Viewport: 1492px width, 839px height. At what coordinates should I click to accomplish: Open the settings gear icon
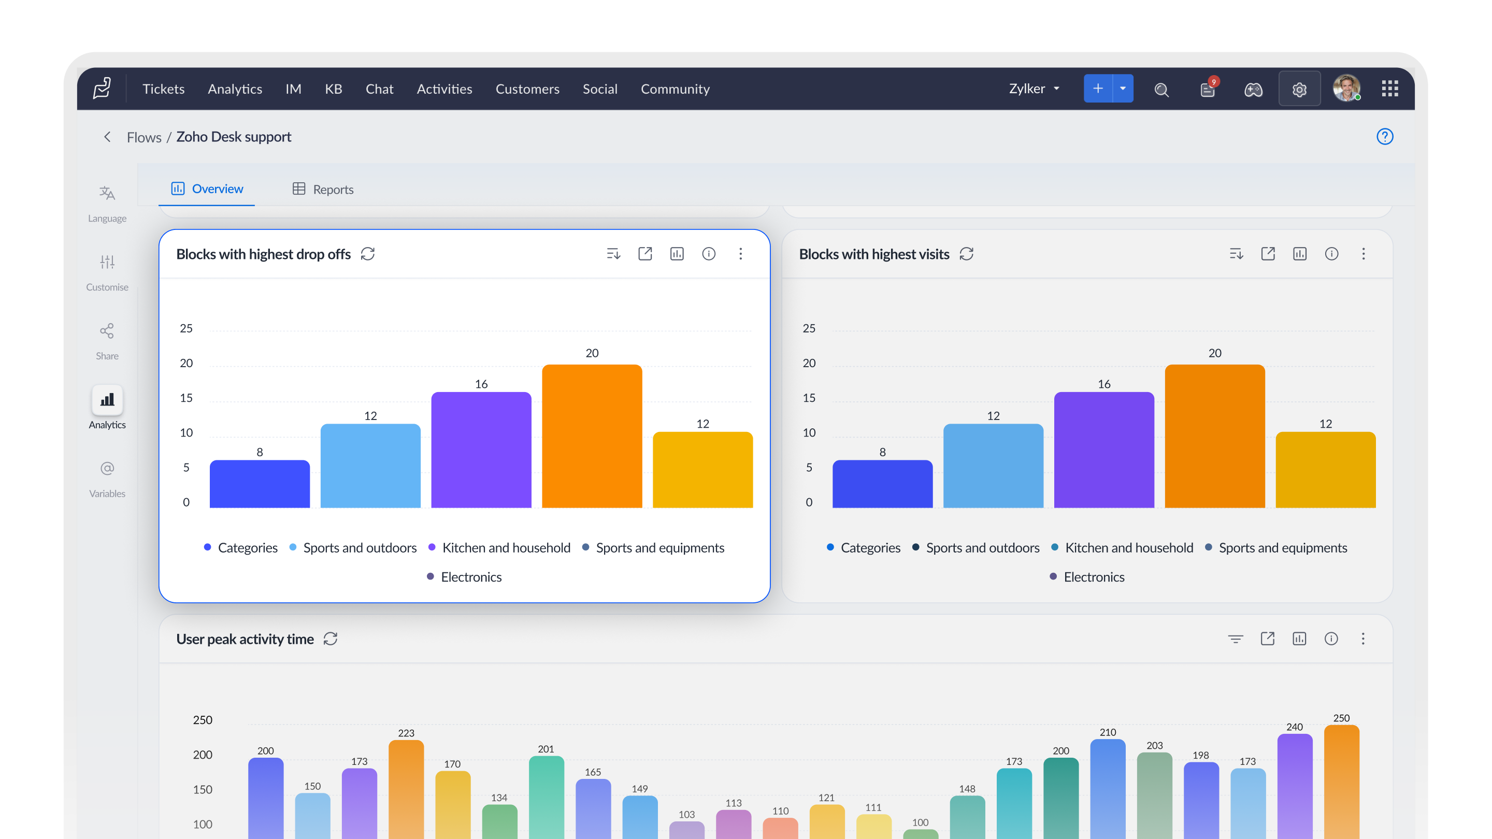coord(1299,89)
